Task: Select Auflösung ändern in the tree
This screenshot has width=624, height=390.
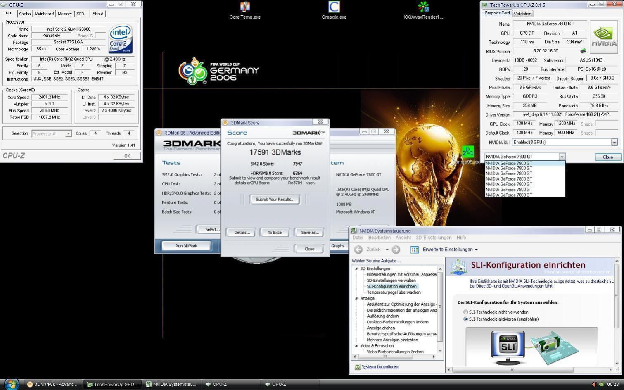Action: pyautogui.click(x=383, y=316)
